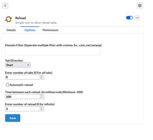The image size is (153, 140).
Task: Click the number of reload input field
Action: click(25, 109)
